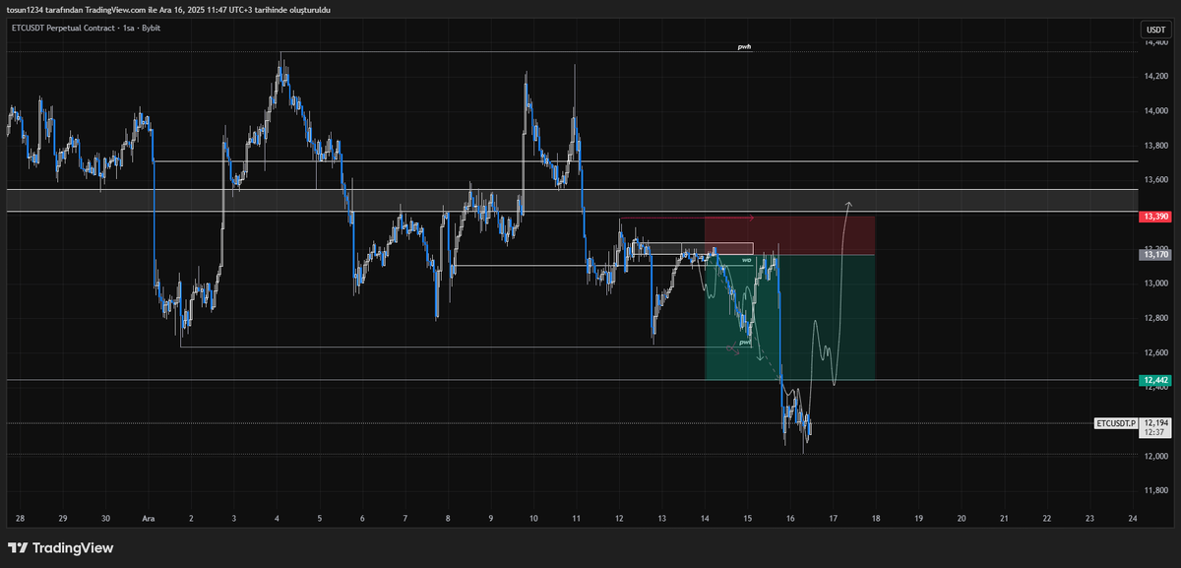Click the 11,800 price axis label
Screen dimensions: 1181x568
[1154, 490]
